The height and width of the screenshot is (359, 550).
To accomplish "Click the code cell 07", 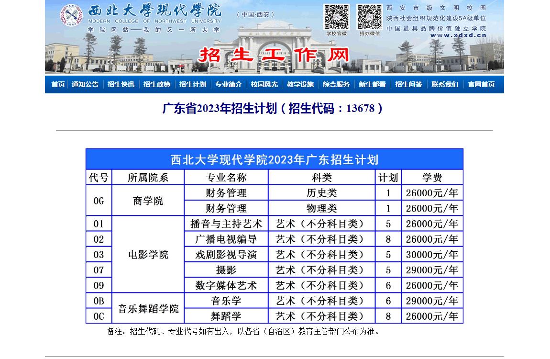I will pyautogui.click(x=99, y=270).
